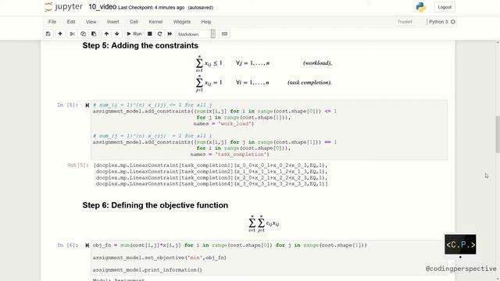Screen dimensions: 500x281
Task: Open the Help menu
Action: click(x=206, y=22)
